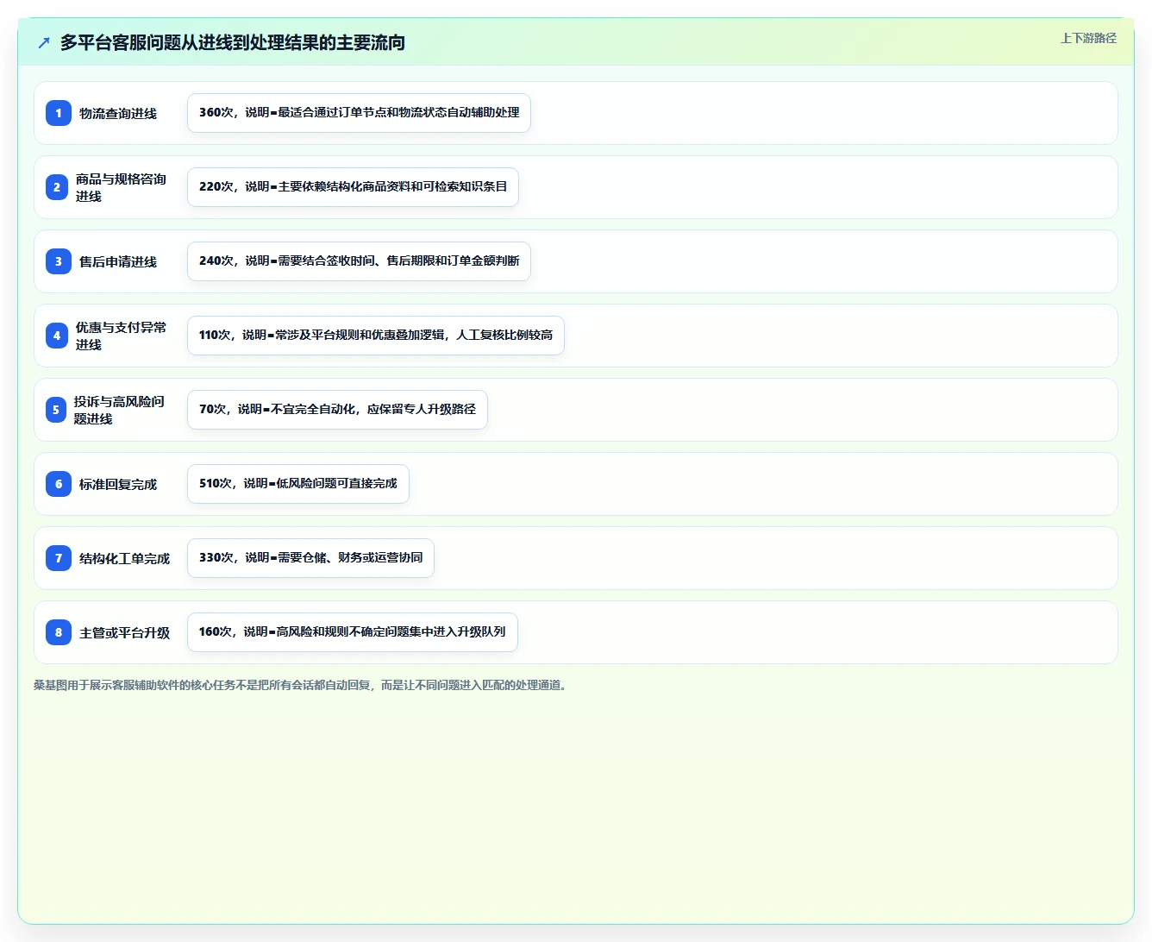Click the 330次 仓储财务运营协同 chip

pos(310,558)
